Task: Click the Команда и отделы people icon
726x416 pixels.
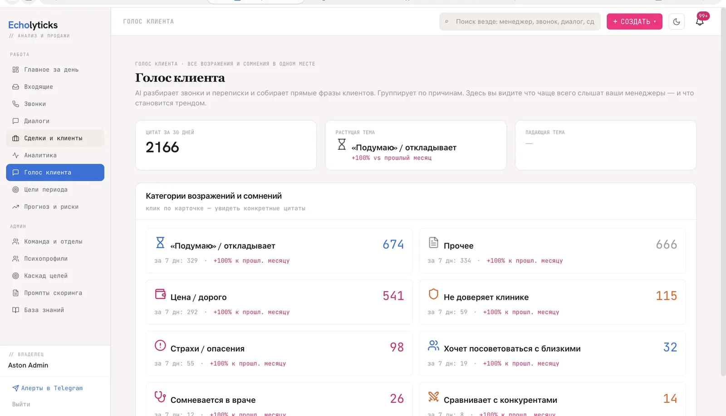Action: [15, 241]
